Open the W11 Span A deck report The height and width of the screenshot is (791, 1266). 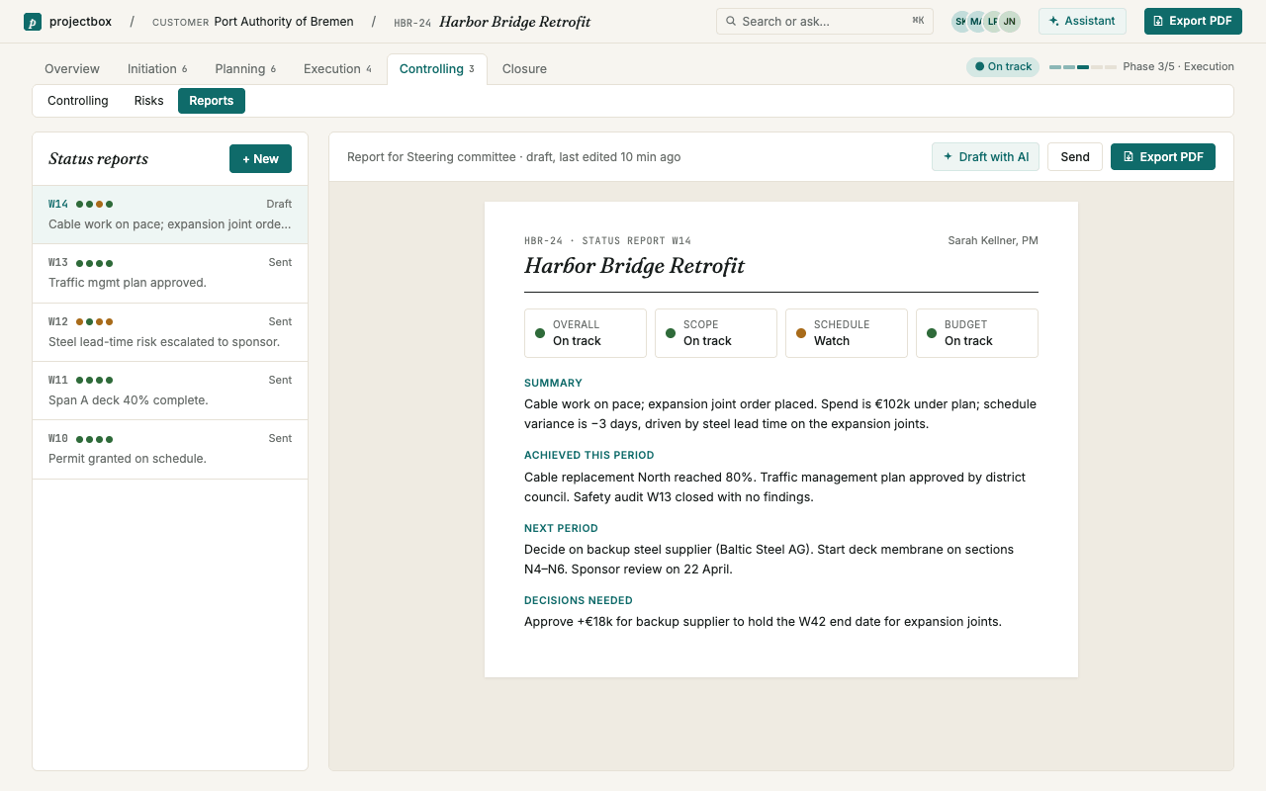170,391
